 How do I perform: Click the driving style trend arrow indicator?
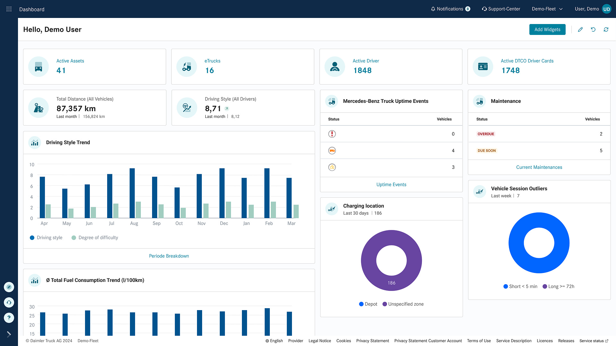227,109
